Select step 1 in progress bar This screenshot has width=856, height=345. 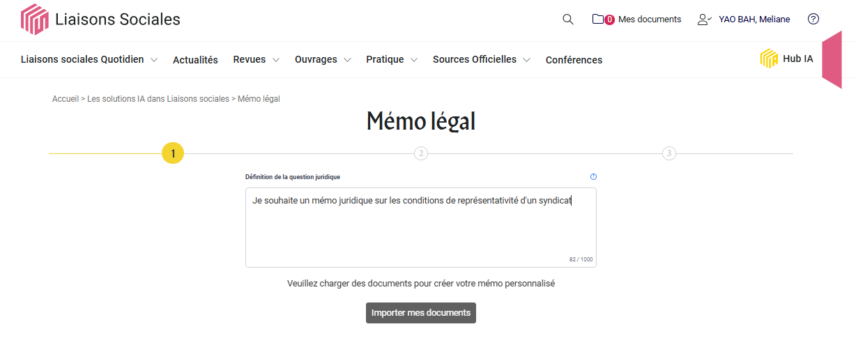pos(173,153)
